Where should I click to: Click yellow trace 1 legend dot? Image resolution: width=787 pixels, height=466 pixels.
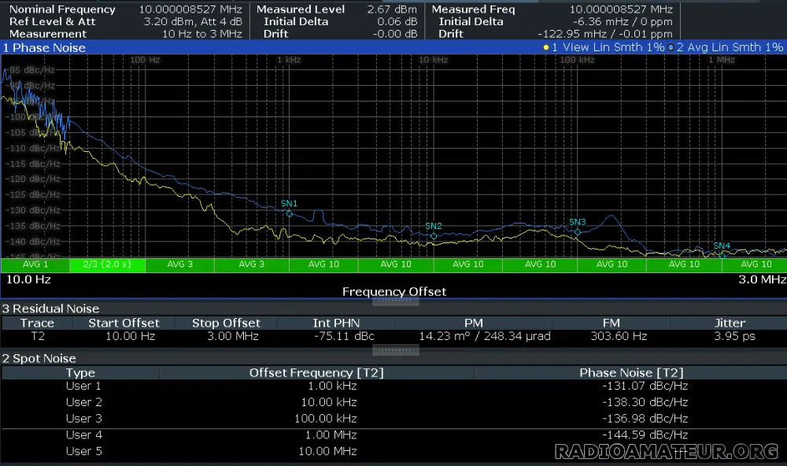(x=546, y=47)
